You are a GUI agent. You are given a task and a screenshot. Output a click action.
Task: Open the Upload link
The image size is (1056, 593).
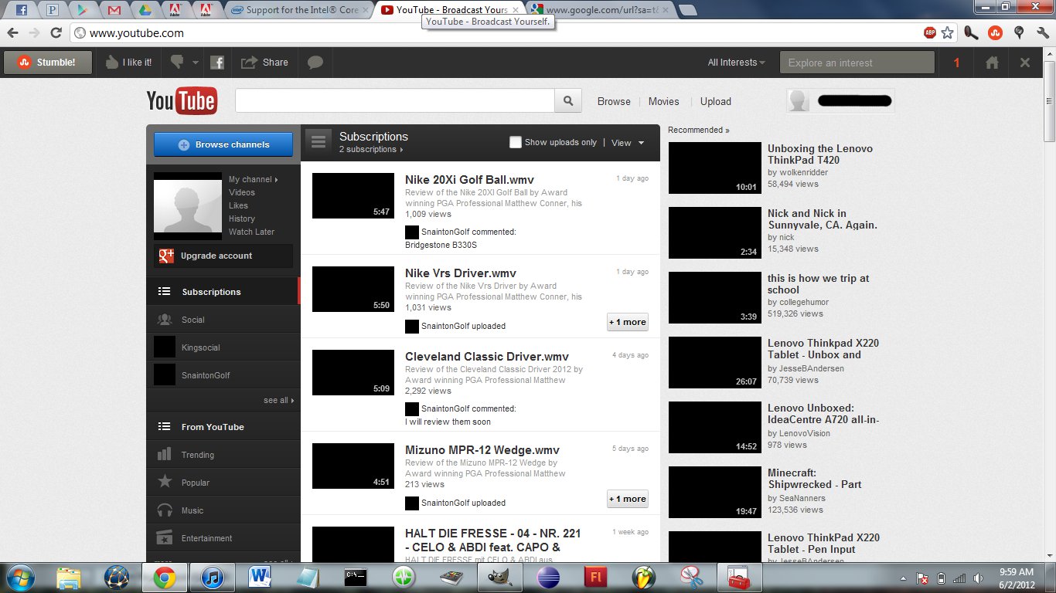point(715,101)
